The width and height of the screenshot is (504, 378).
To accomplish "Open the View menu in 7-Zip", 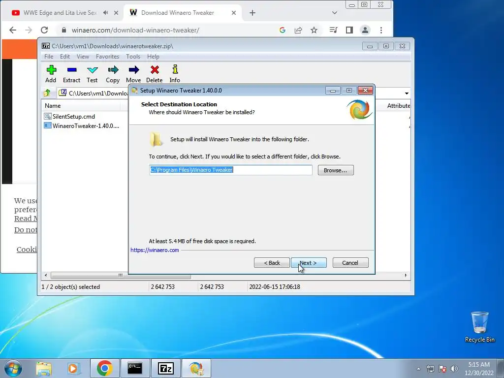I will 83,57.
